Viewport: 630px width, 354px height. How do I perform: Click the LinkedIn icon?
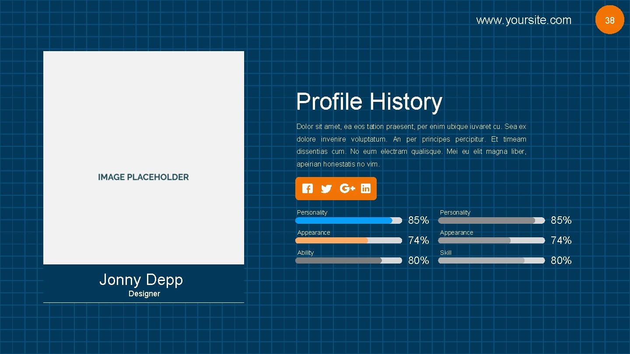(x=366, y=188)
